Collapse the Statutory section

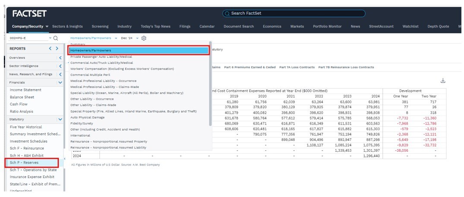(x=60, y=119)
